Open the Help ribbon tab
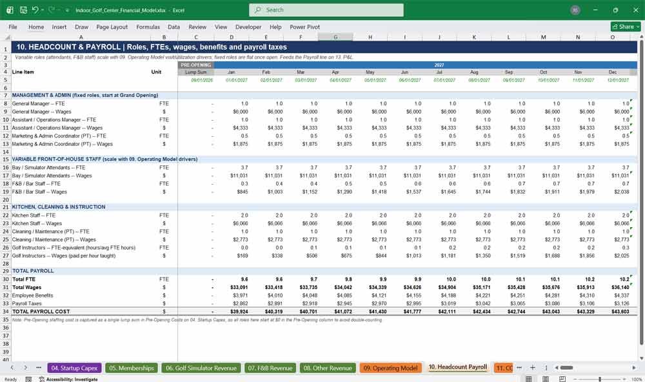Screen dimensions: 645x382 (275, 26)
